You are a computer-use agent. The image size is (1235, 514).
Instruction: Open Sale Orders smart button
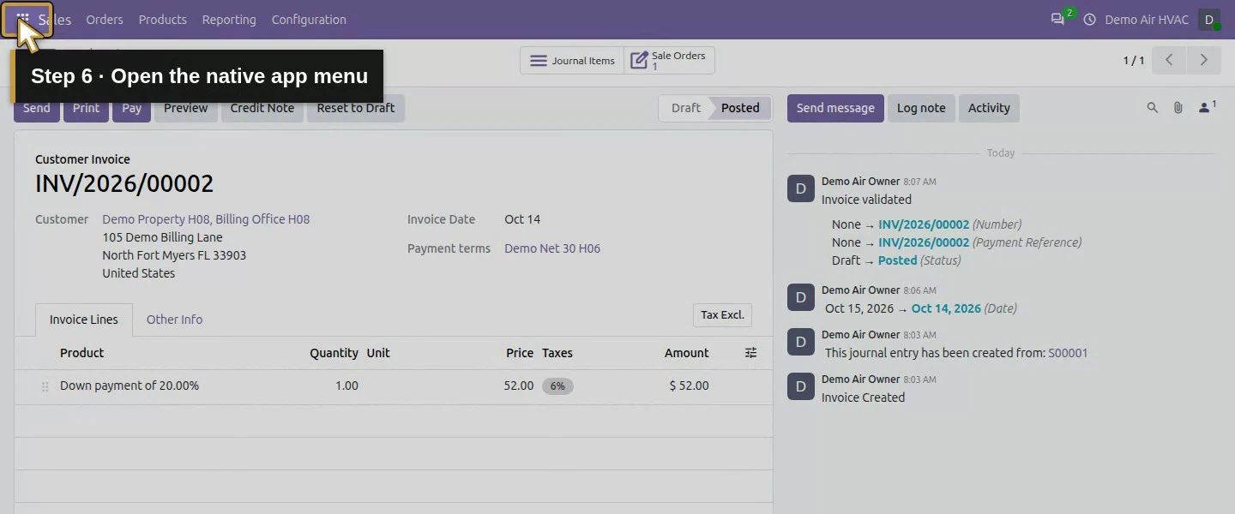point(669,61)
